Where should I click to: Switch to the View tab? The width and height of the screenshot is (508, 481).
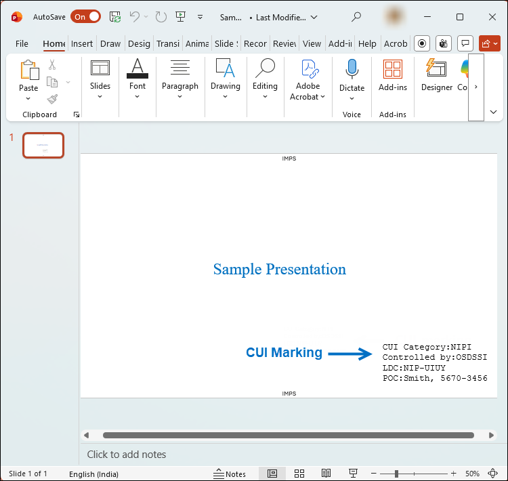click(312, 43)
